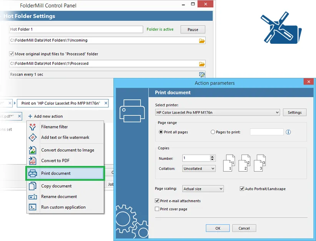Click the Rename document icon
This screenshot has height=241, width=316.
click(x=33, y=196)
